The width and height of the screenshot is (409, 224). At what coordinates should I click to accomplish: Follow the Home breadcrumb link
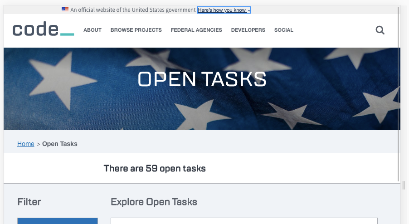(x=25, y=144)
